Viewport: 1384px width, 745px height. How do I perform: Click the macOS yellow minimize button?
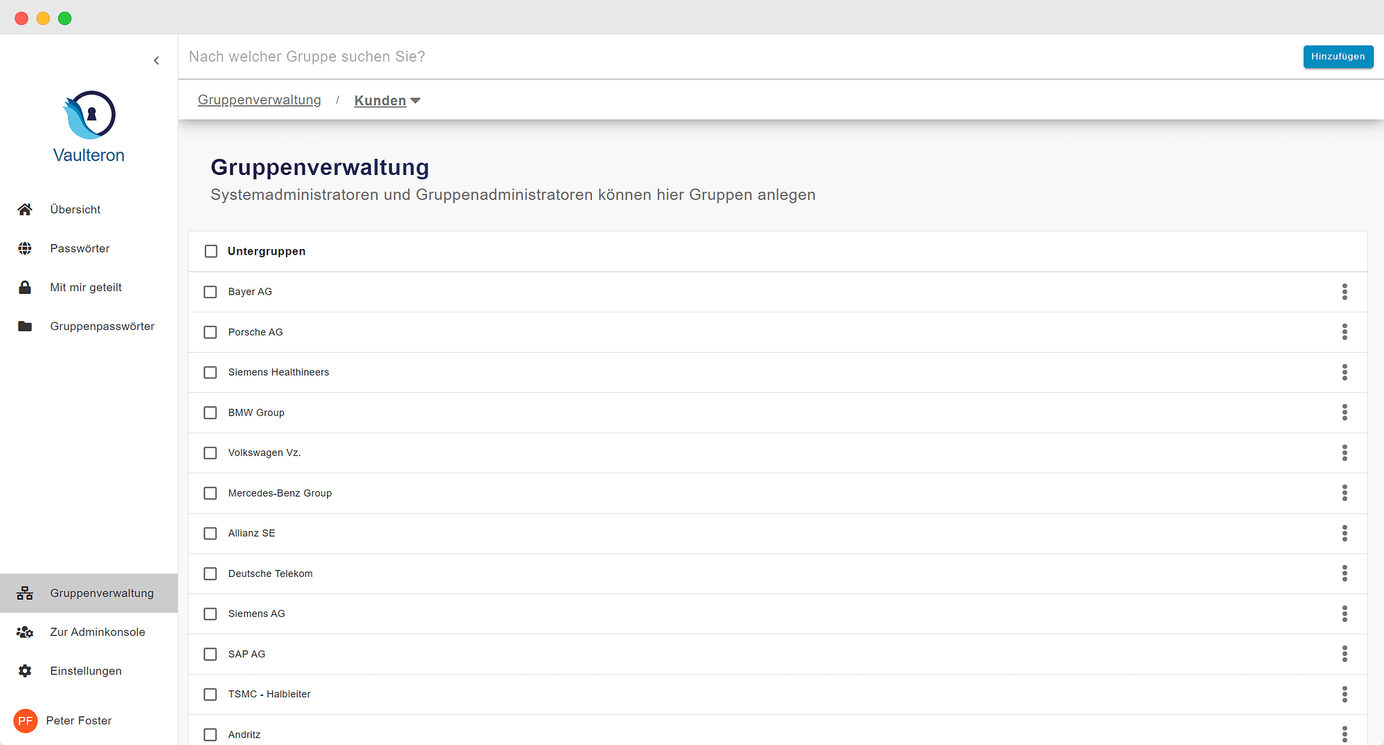[43, 19]
